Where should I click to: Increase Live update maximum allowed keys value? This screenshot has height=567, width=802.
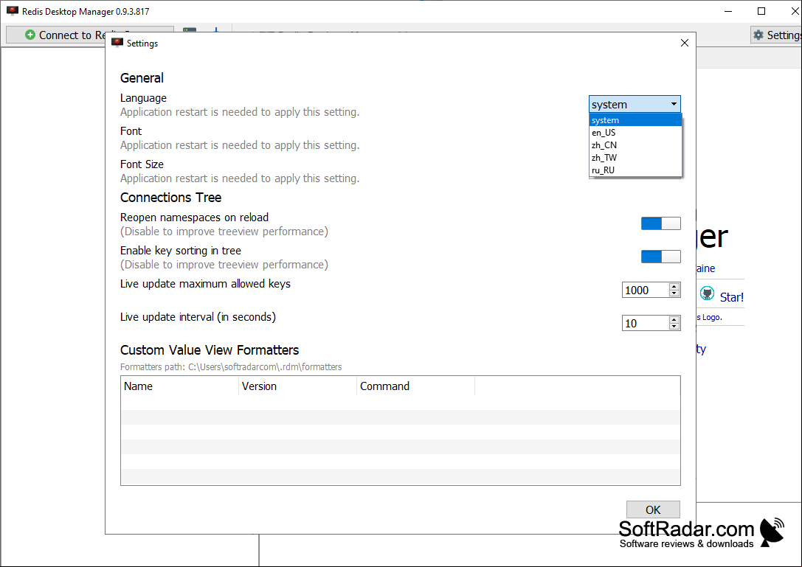674,286
